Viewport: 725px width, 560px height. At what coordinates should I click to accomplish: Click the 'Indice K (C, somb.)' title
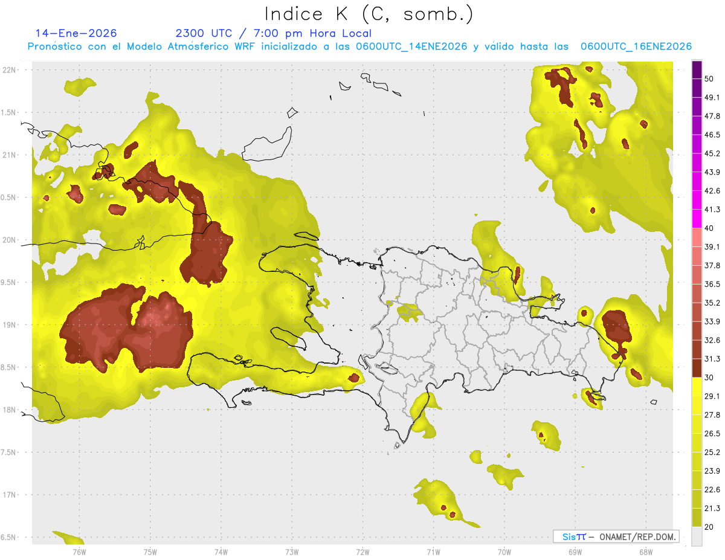click(369, 14)
